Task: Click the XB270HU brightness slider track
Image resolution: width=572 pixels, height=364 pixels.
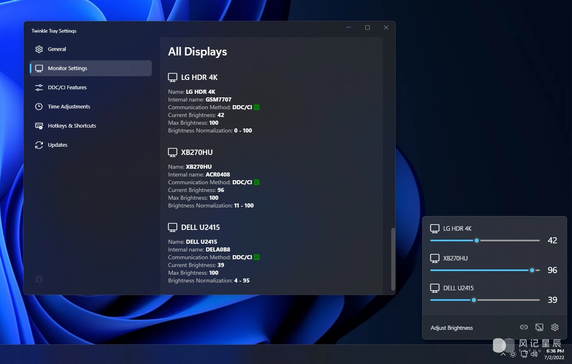Action: pos(485,270)
